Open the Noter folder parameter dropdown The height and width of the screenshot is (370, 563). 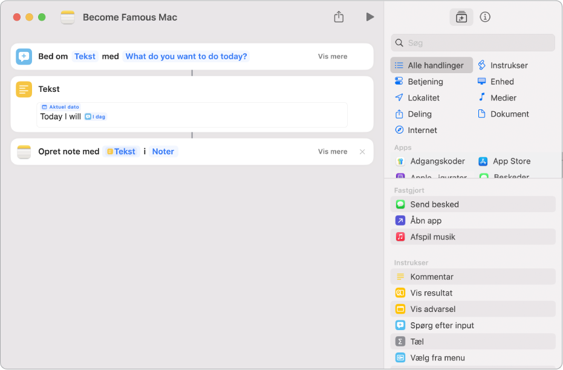pyautogui.click(x=163, y=151)
